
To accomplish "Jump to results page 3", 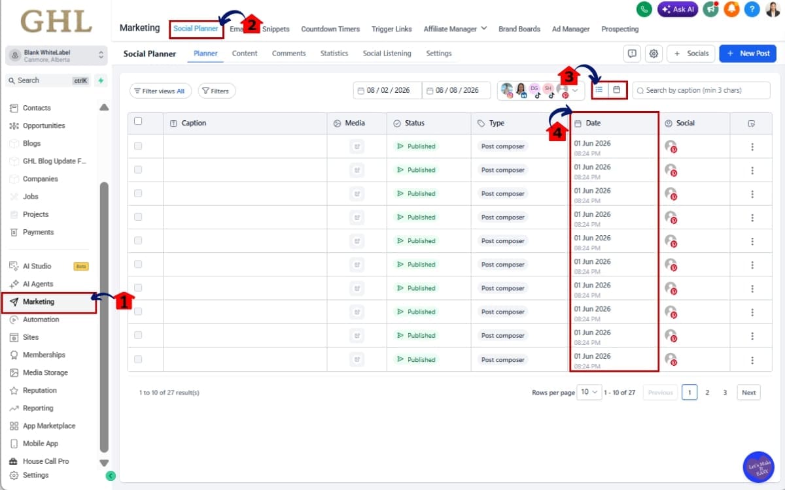I will (x=725, y=393).
